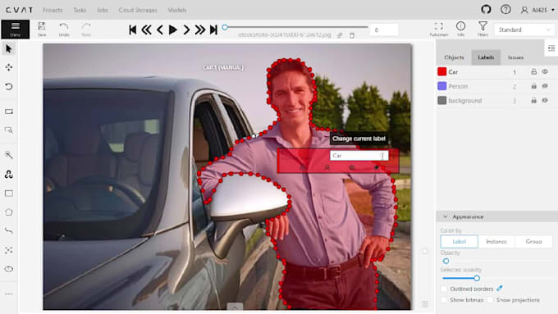Screen dimensions: 558x314
Task: Click the Redo icon
Action: (86, 30)
